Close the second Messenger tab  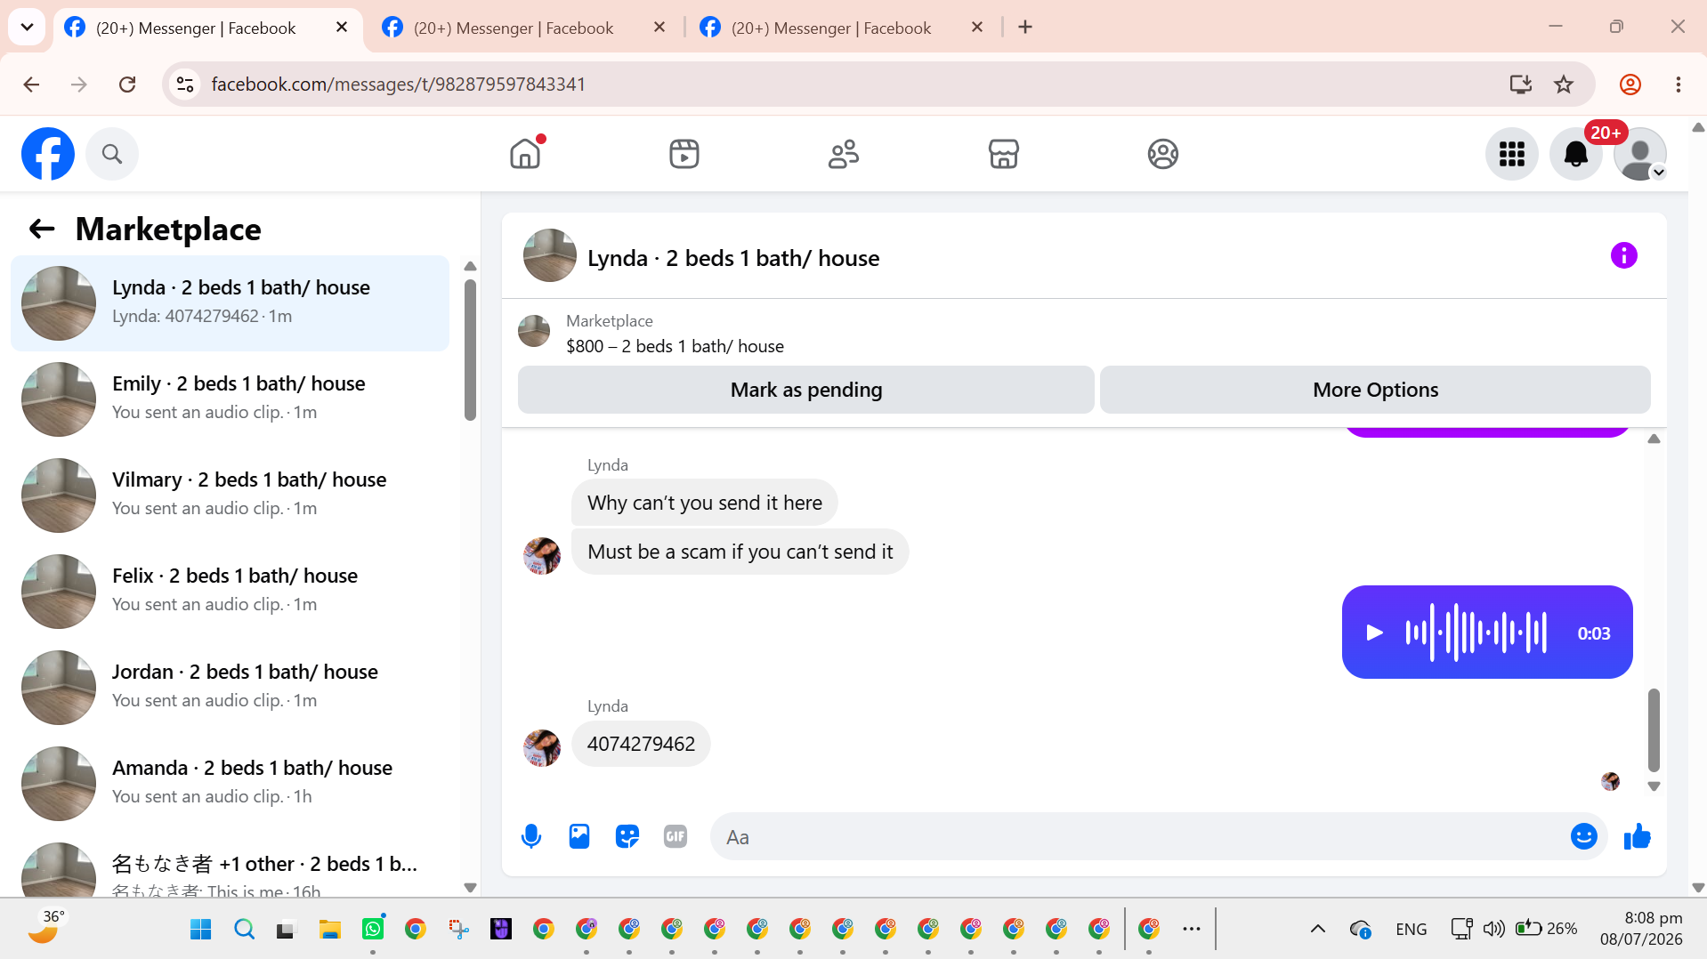[659, 28]
